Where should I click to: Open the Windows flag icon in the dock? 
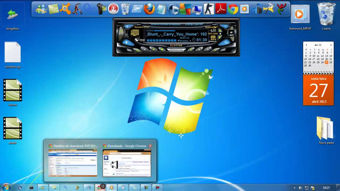(185, 9)
